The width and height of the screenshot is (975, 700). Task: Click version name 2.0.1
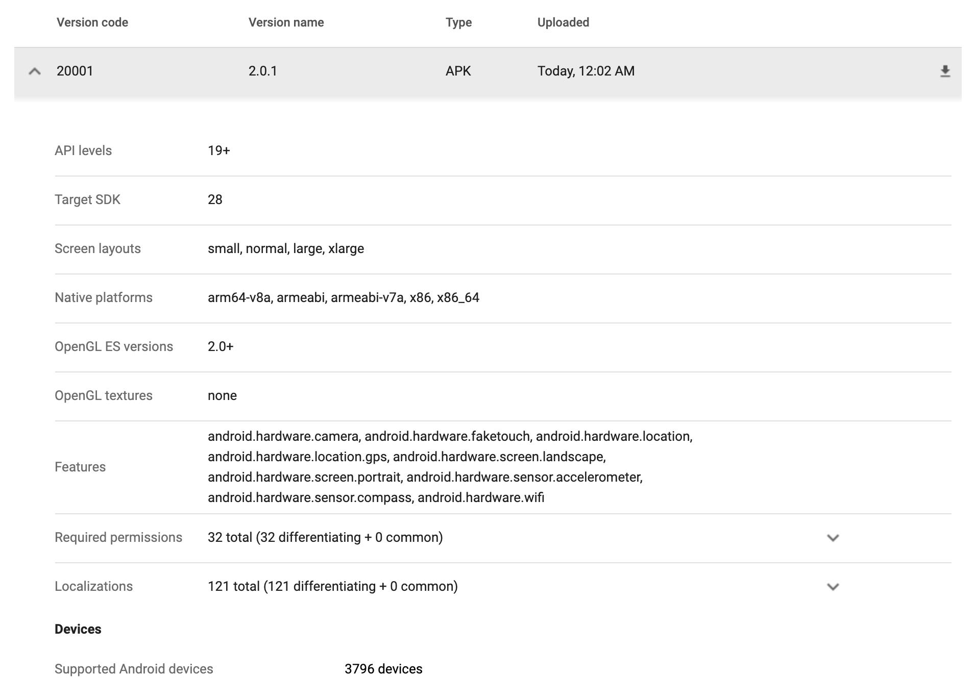(x=262, y=71)
